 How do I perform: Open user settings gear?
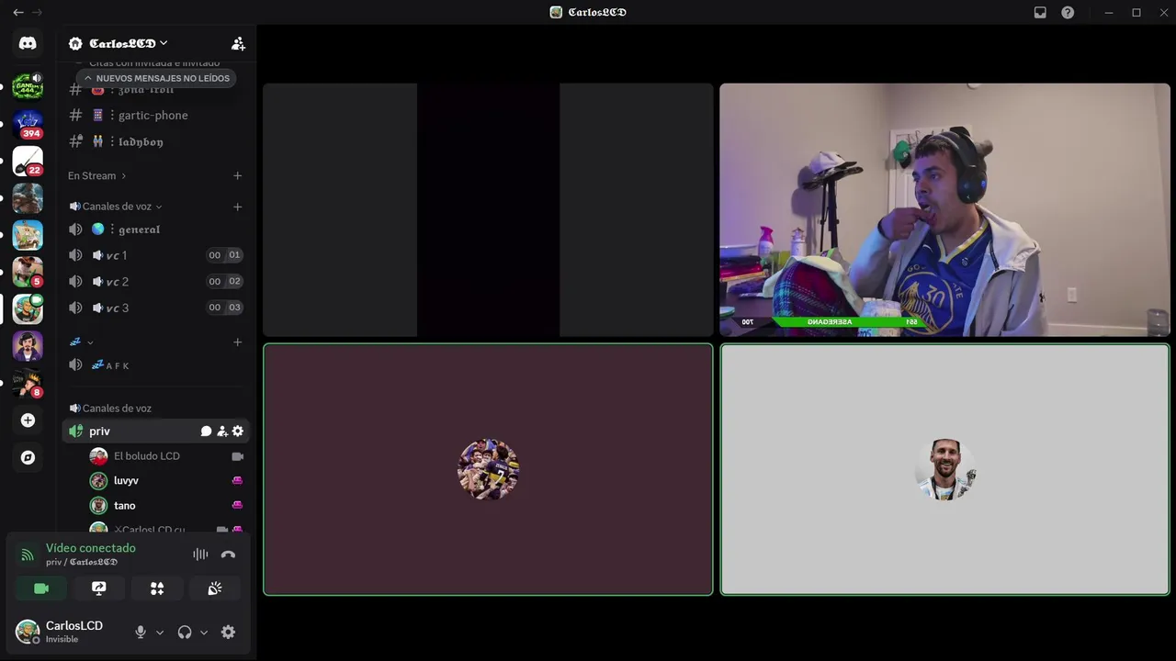[x=228, y=632]
